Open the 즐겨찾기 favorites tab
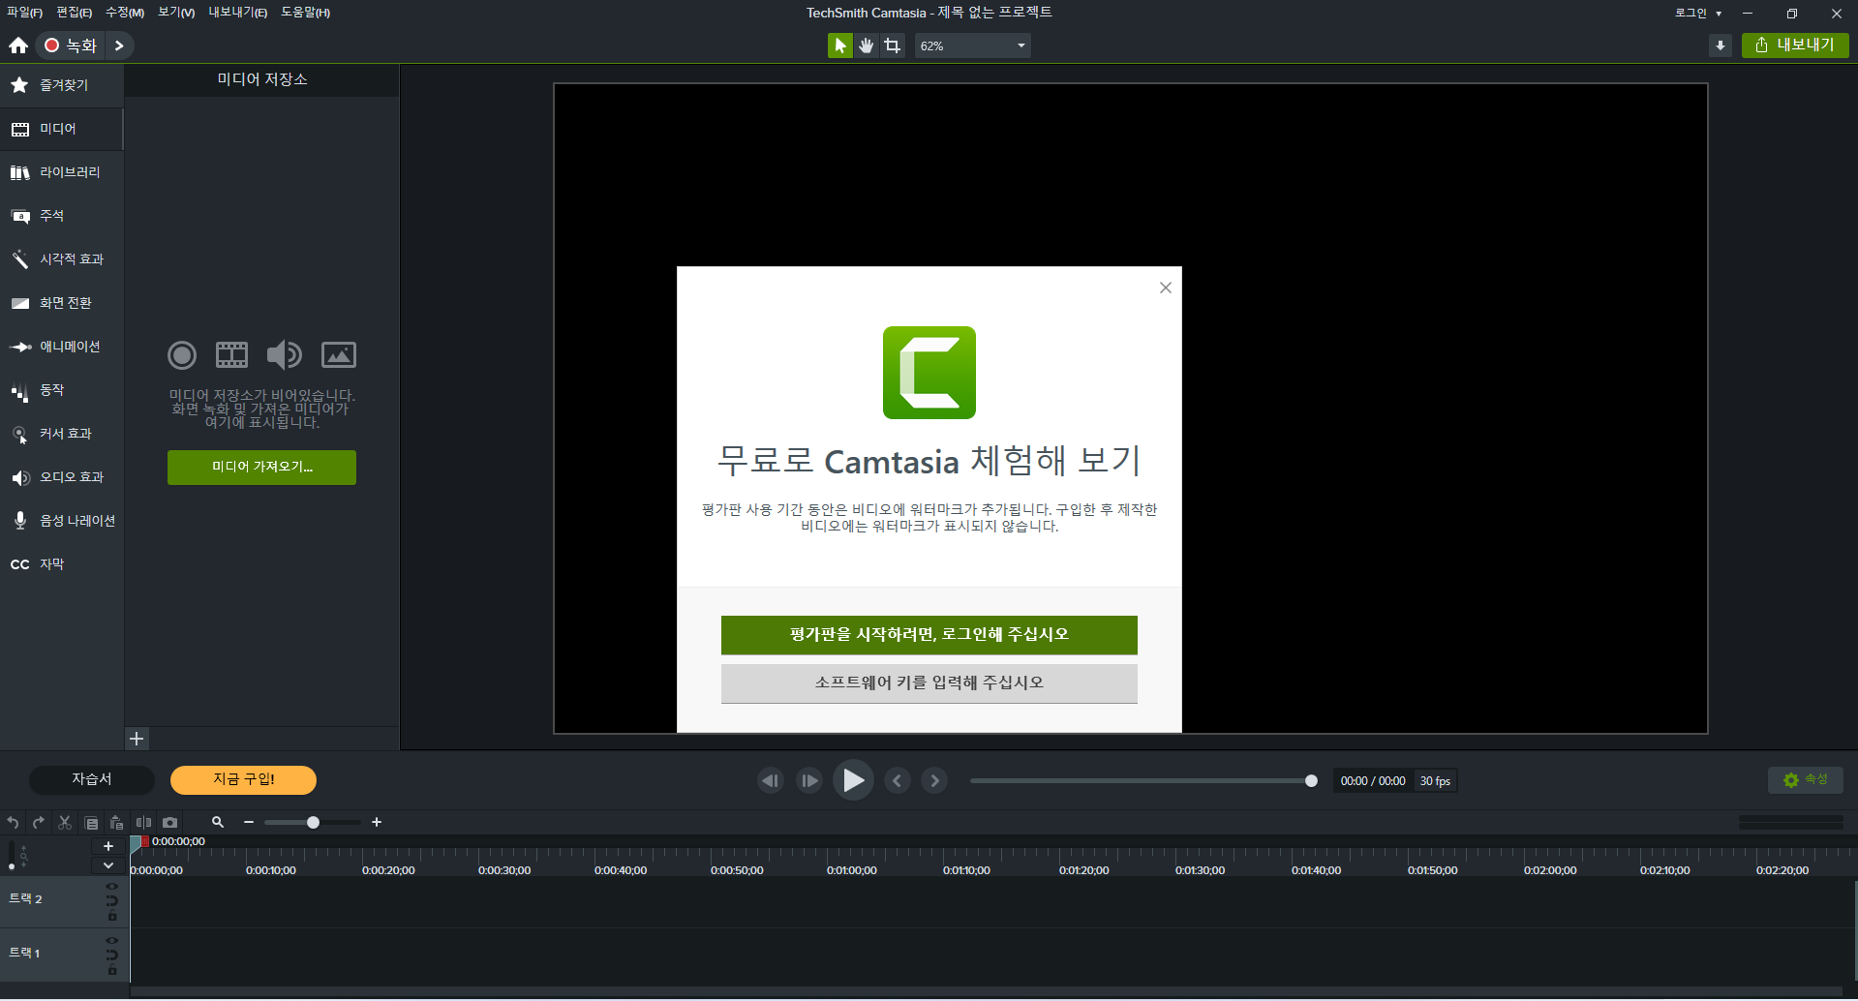This screenshot has height=1001, width=1858. click(x=62, y=85)
